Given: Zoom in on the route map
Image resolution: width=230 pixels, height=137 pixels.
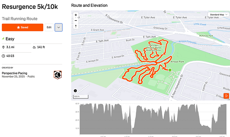Looking at the screenshot, I should click(x=76, y=15).
